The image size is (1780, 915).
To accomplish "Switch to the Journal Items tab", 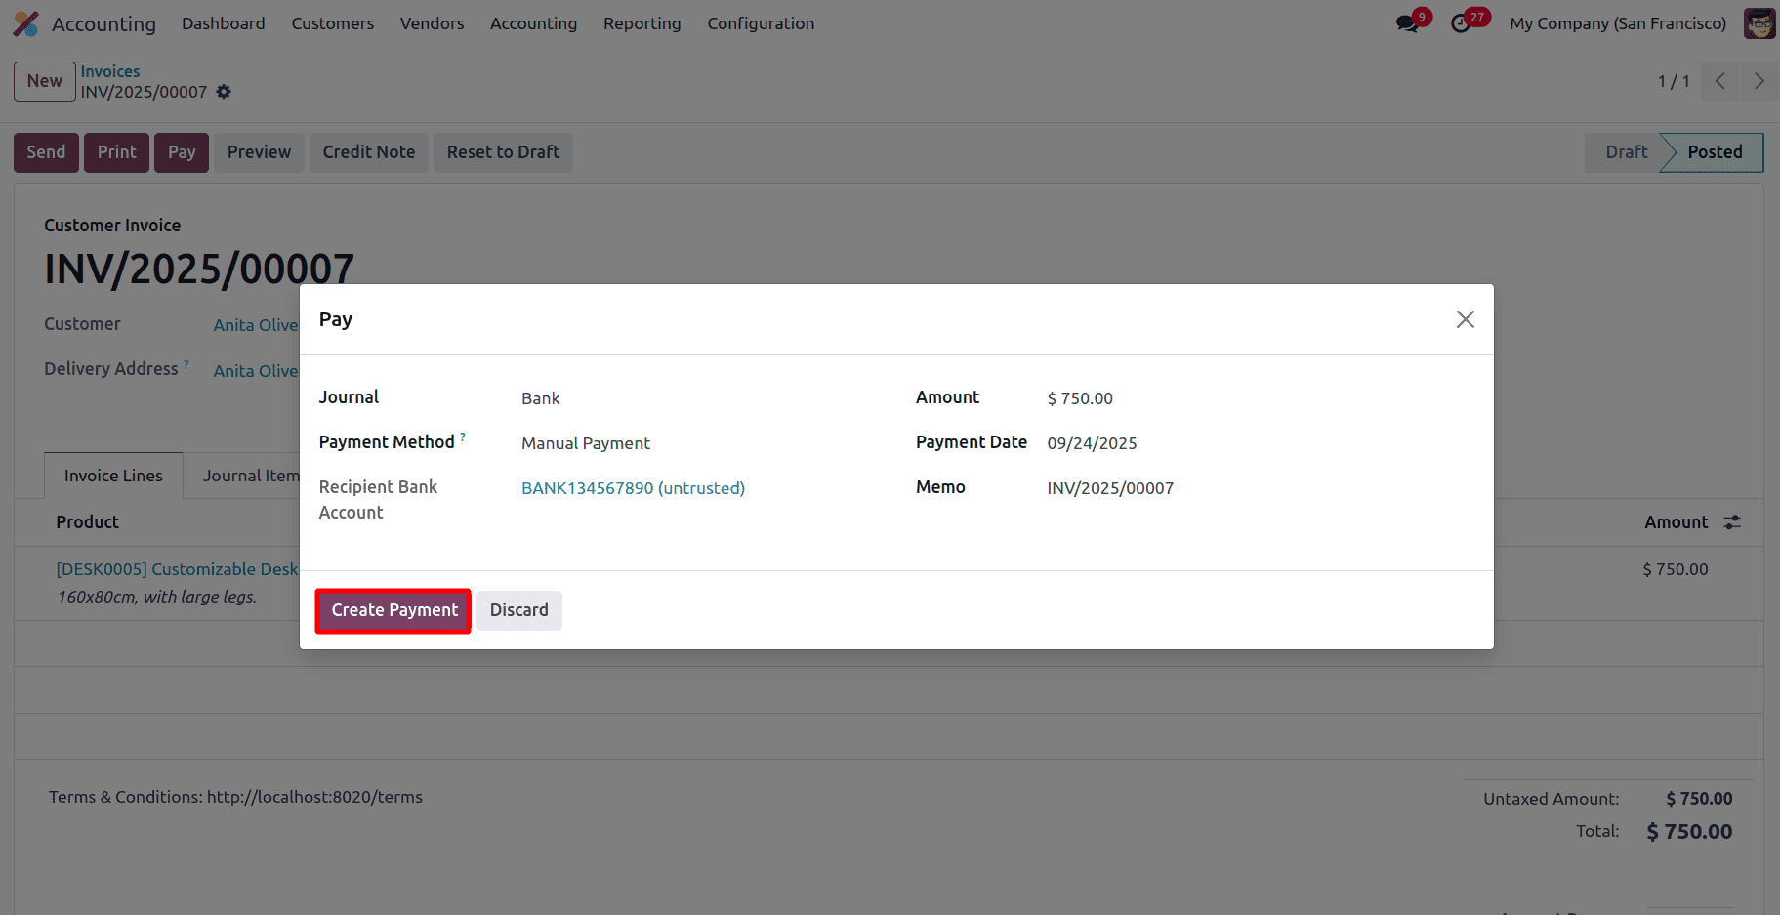I will click(x=251, y=476).
